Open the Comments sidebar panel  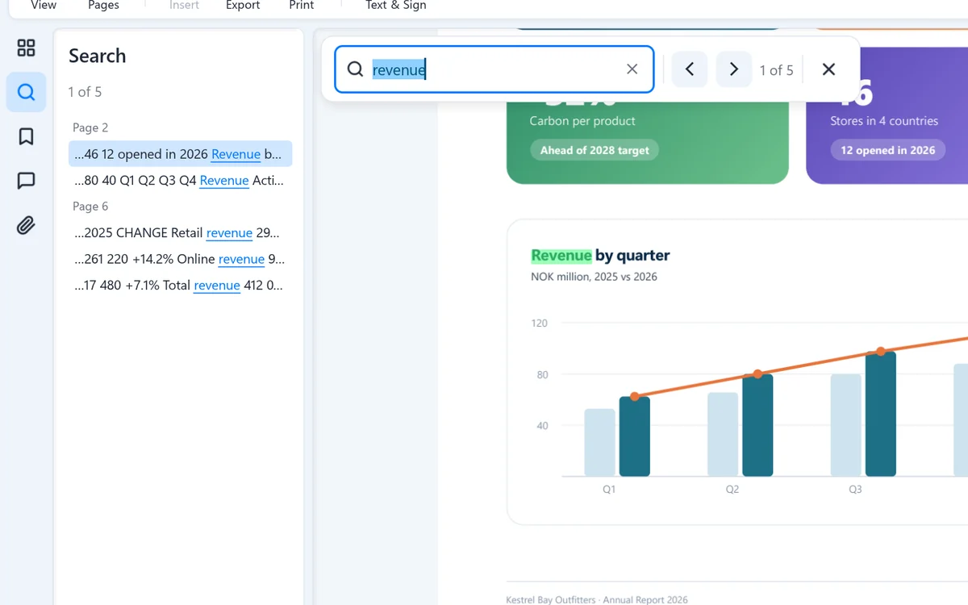[26, 181]
